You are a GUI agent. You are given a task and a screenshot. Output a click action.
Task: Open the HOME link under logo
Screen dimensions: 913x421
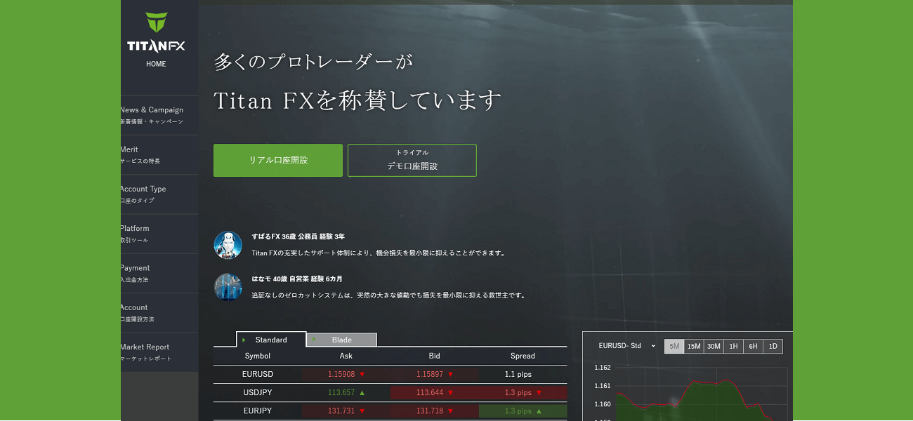coord(156,64)
